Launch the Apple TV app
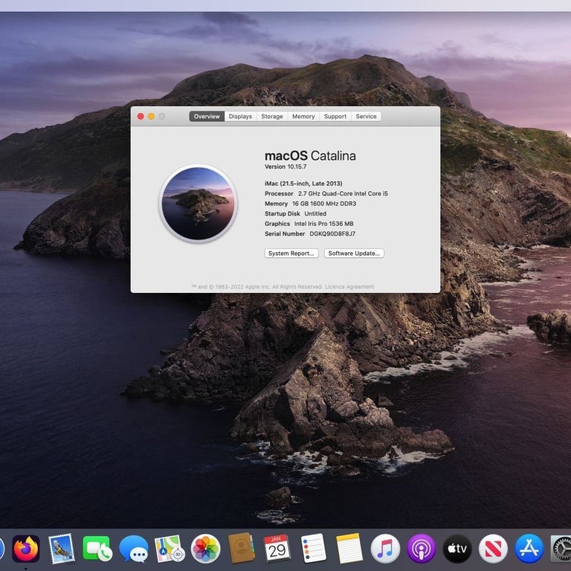This screenshot has width=571, height=571. tap(457, 549)
